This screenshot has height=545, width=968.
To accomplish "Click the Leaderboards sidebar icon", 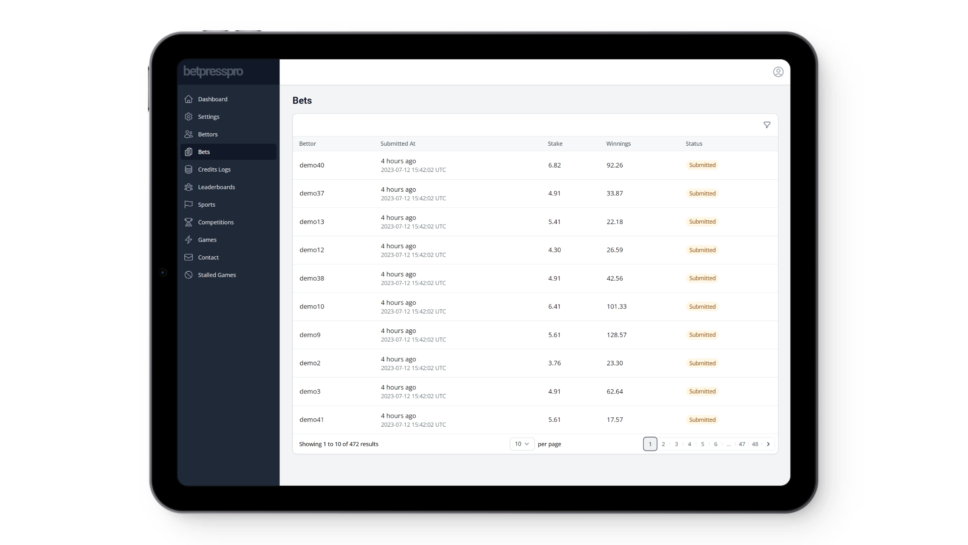I will tap(189, 187).
